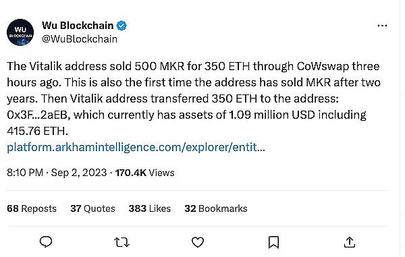Open the three-dot more options menu
The height and width of the screenshot is (257, 405).
click(x=382, y=26)
